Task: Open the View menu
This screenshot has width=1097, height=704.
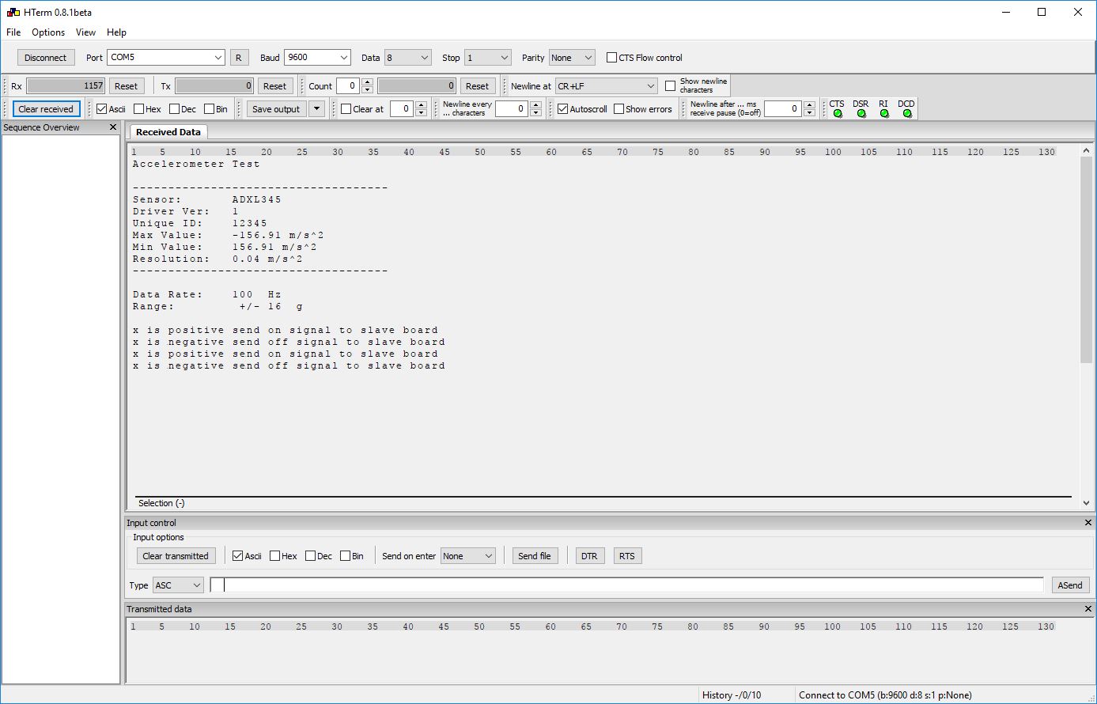Action: tap(85, 32)
